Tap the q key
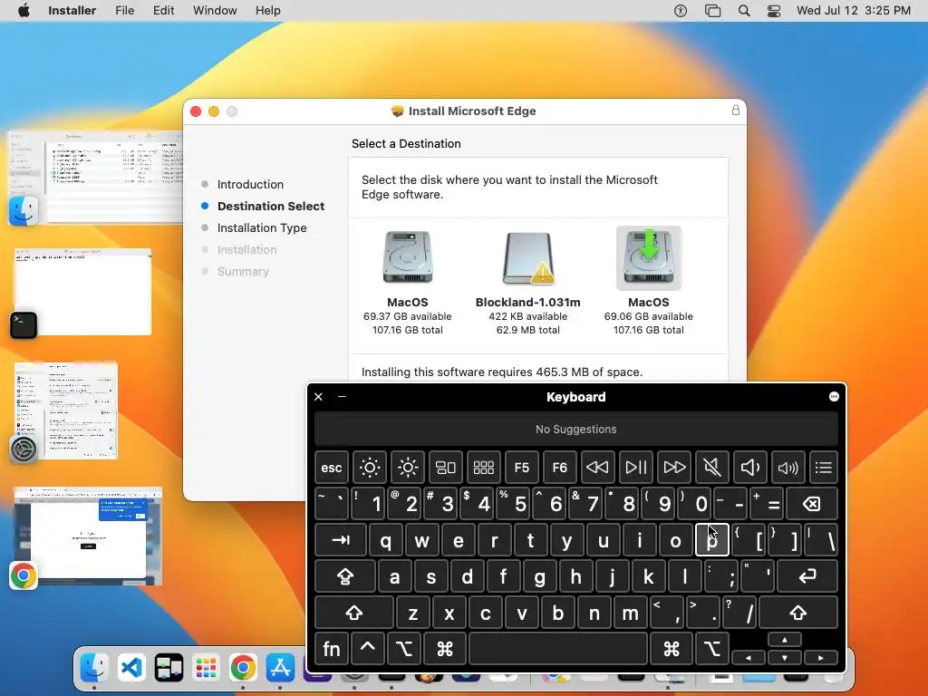 [385, 540]
